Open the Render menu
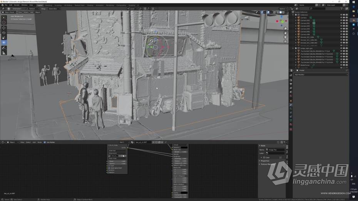The height and width of the screenshot is (201, 358). click(x=17, y=5)
